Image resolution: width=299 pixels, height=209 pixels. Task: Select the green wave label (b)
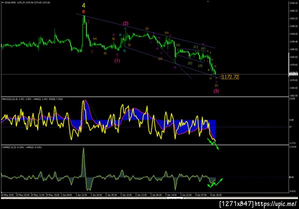tap(190, 63)
